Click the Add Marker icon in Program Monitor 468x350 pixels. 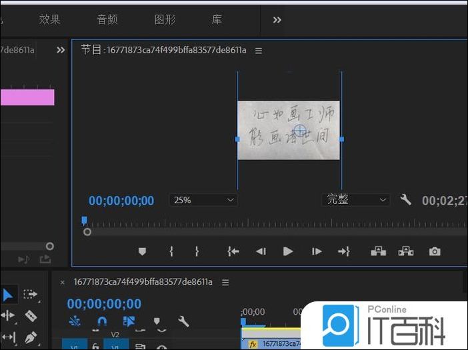pos(142,251)
